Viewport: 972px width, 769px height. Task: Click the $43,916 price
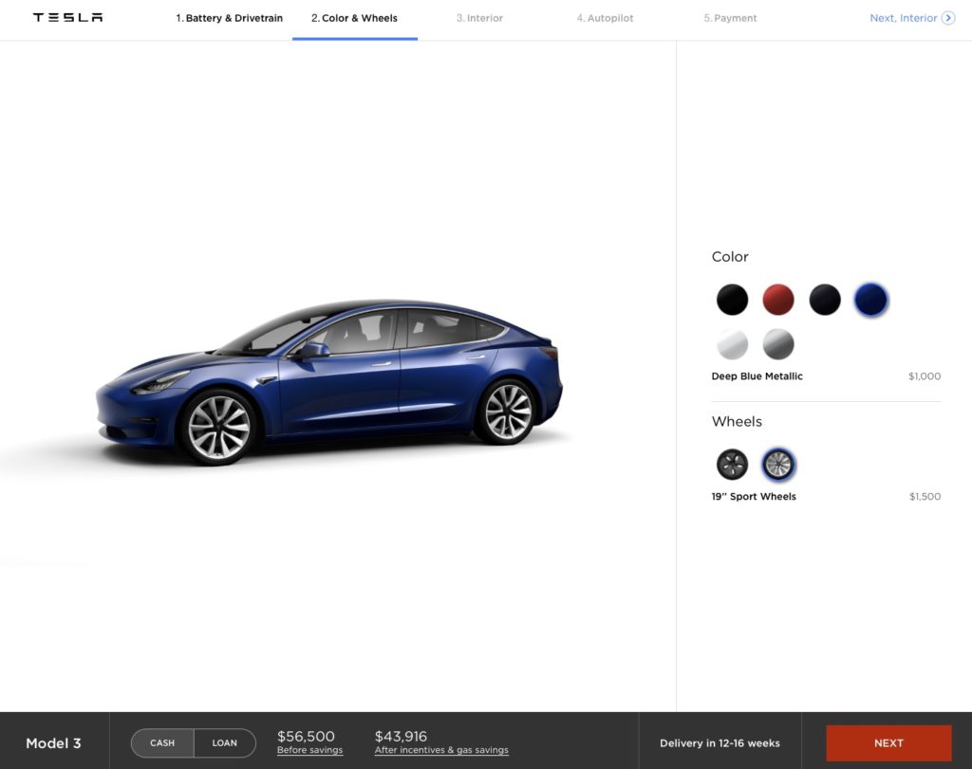tap(401, 736)
